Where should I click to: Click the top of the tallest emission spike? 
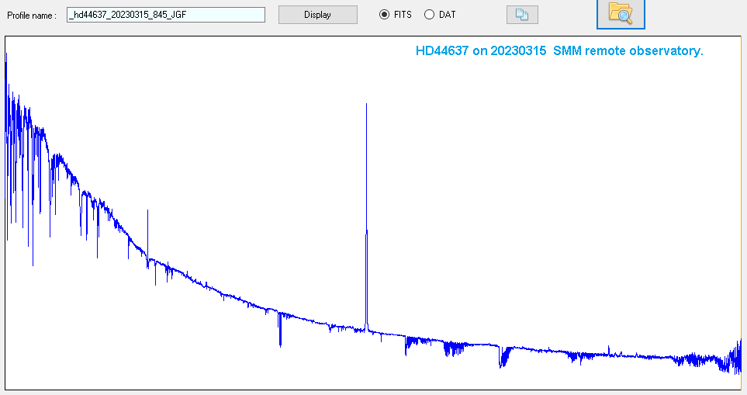(x=366, y=105)
